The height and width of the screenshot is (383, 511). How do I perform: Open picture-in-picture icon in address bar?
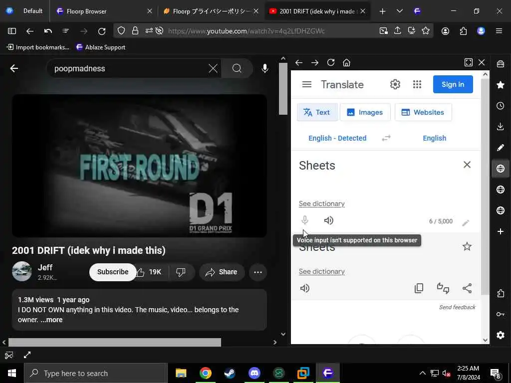384,31
